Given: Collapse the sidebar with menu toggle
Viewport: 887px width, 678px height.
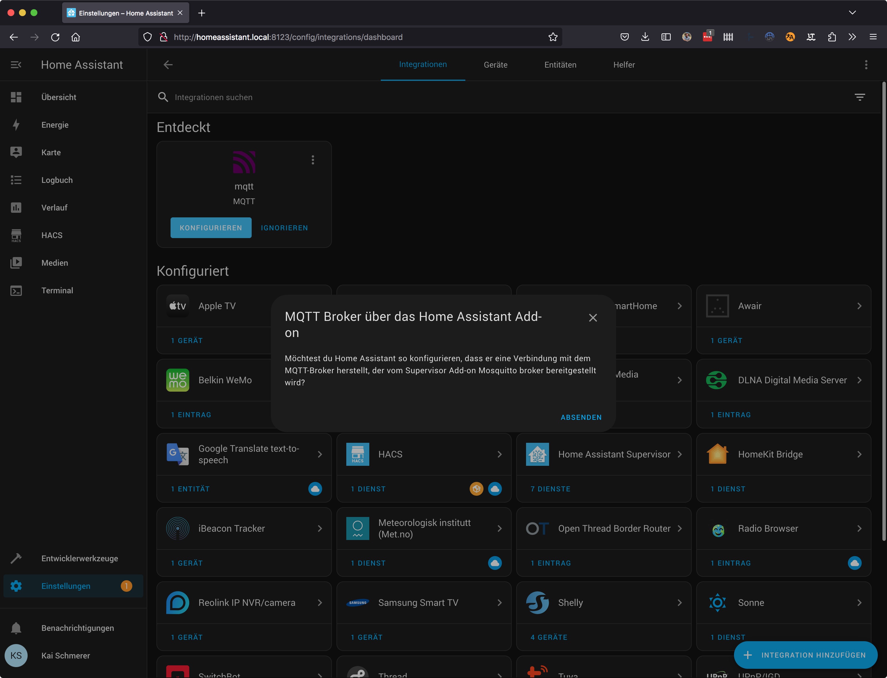Looking at the screenshot, I should 16,65.
